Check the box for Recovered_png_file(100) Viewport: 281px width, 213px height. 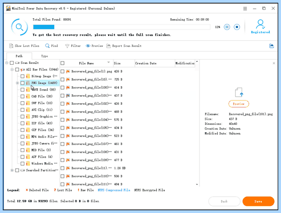[x=62, y=87]
